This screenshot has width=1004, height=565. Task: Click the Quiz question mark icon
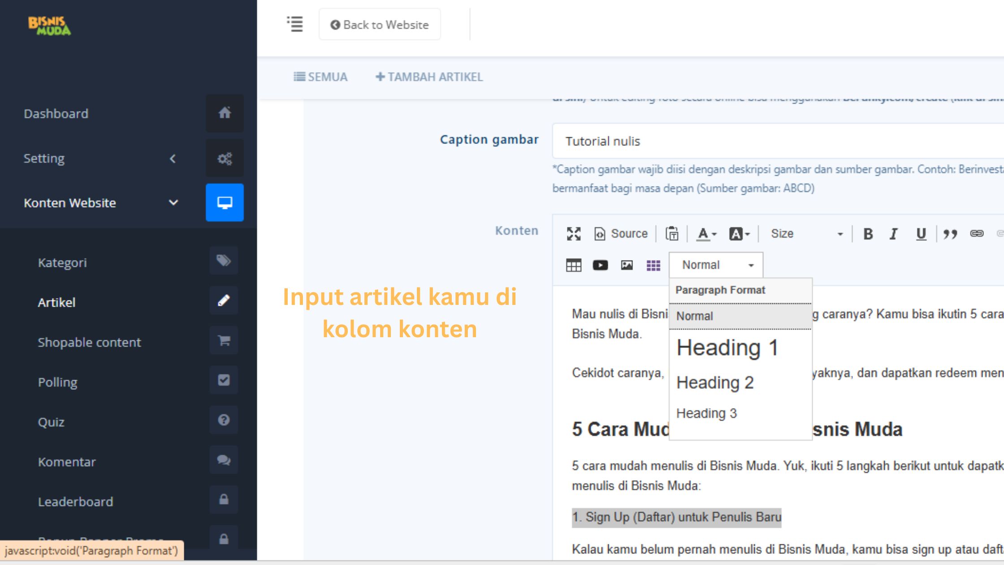pyautogui.click(x=224, y=420)
